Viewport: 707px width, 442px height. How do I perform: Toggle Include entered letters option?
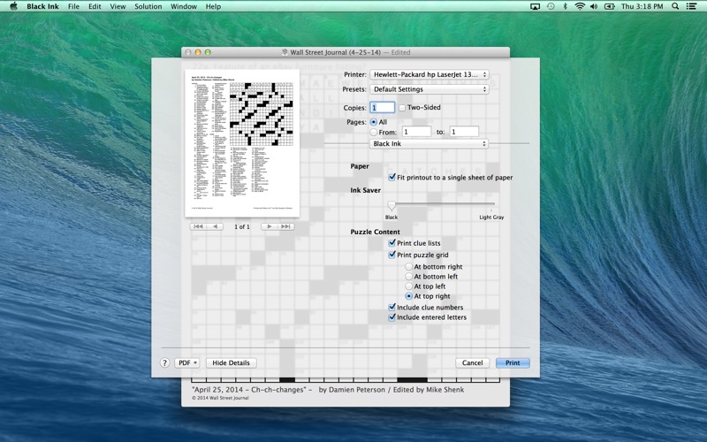[392, 317]
